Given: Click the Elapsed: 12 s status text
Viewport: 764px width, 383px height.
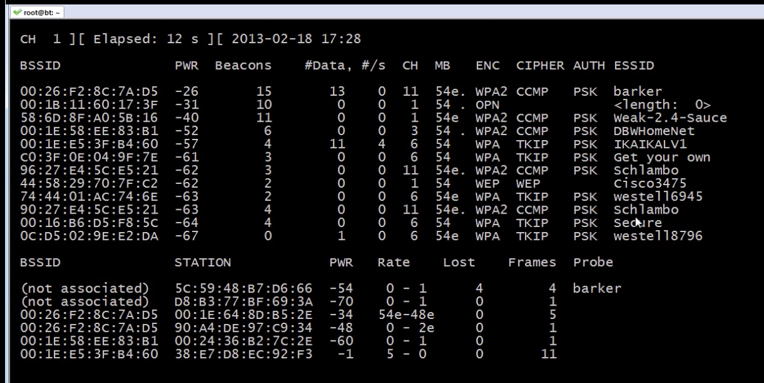Looking at the screenshot, I should pos(146,39).
